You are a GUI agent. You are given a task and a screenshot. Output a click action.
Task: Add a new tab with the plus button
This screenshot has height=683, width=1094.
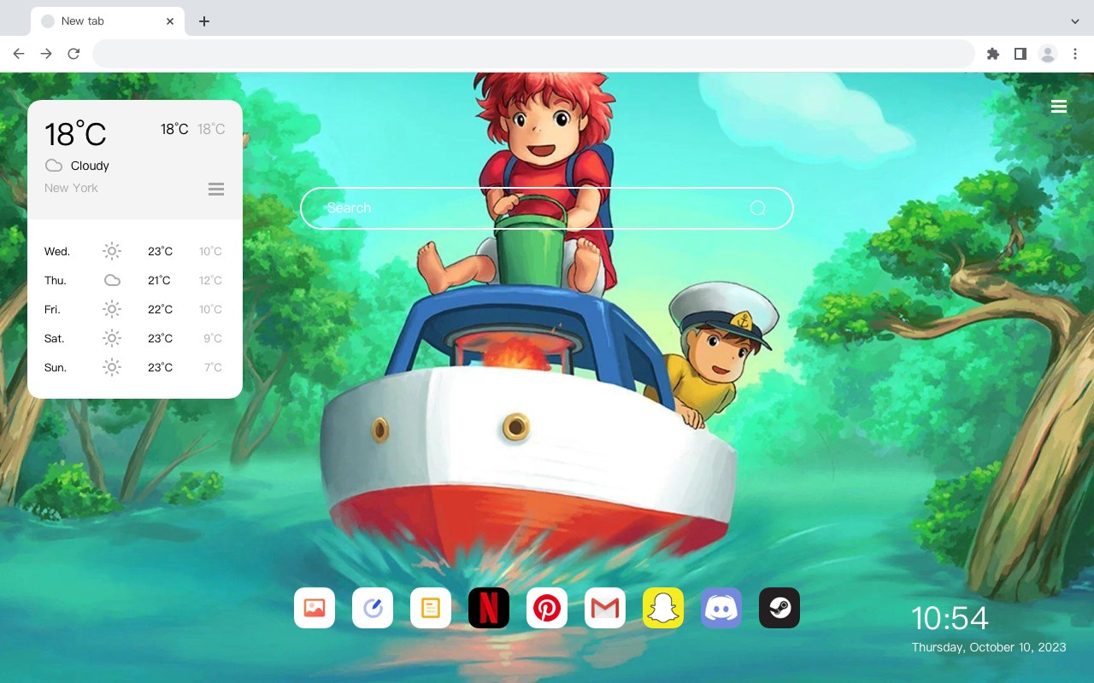pyautogui.click(x=203, y=21)
